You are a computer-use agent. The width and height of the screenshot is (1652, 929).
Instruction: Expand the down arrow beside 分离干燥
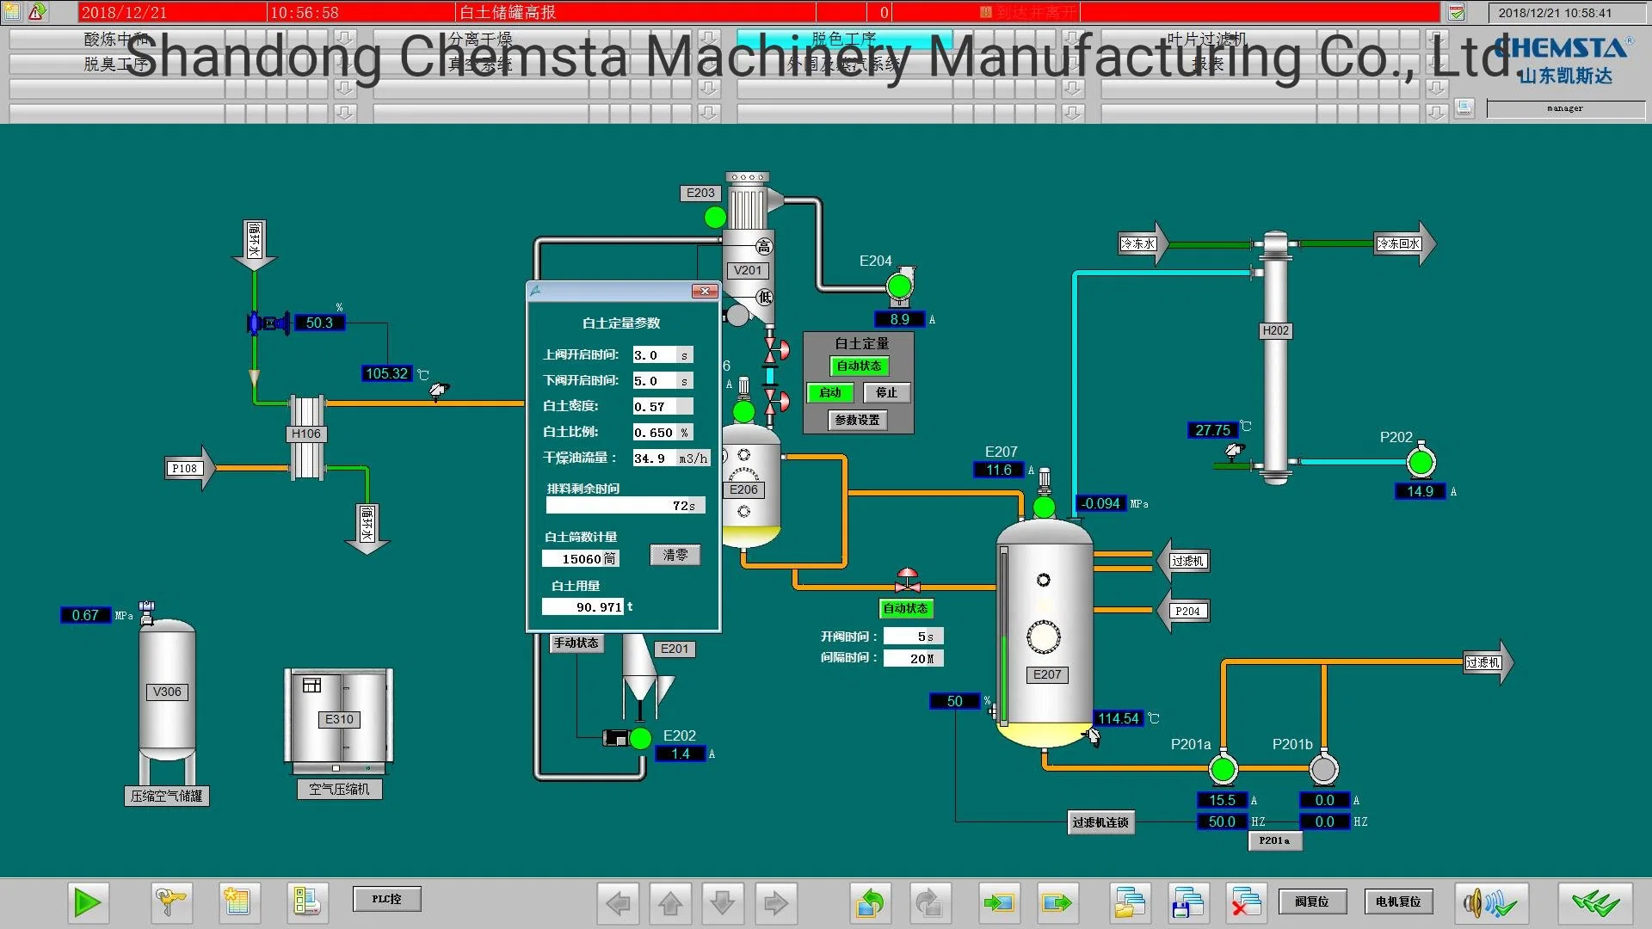[708, 40]
